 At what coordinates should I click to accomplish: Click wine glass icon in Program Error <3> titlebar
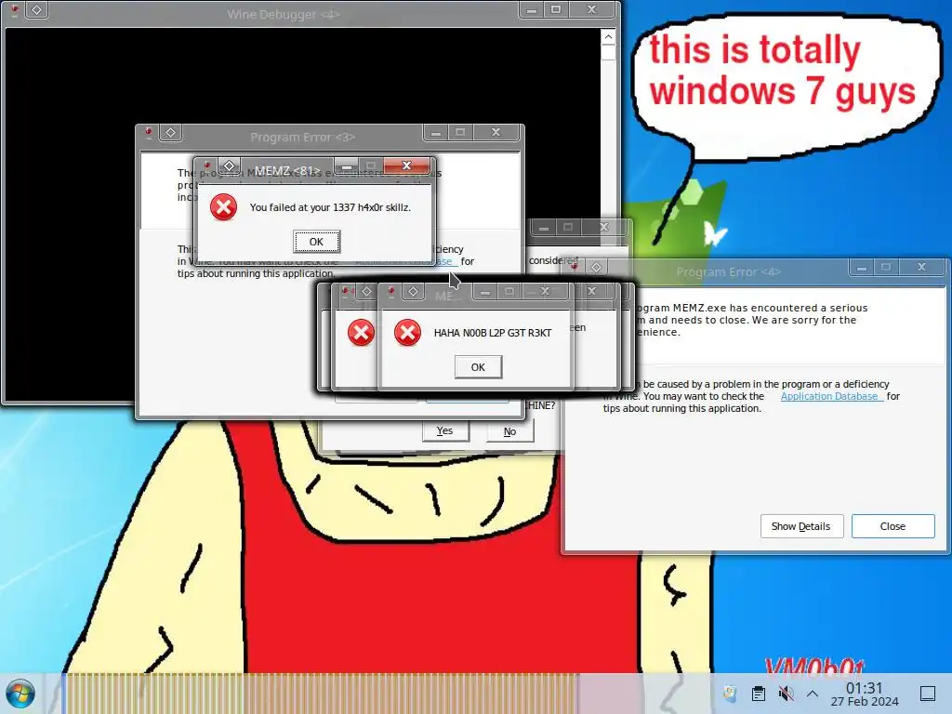[x=149, y=132]
